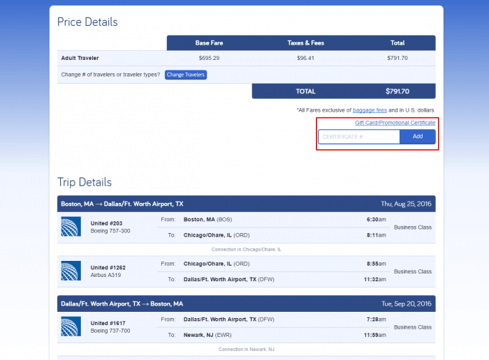Click United logo for flight #203
Image resolution: width=489 pixels, height=360 pixels.
[x=71, y=227]
